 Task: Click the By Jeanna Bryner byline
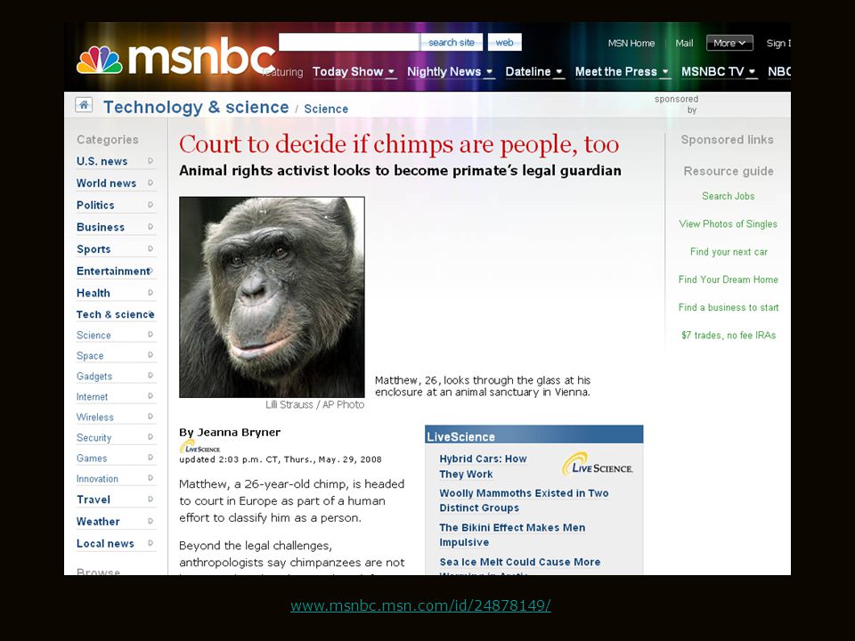230,433
